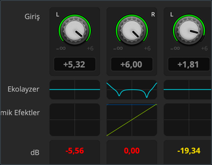Select the red 0,00 dB value
212x165 pixels.
pyautogui.click(x=132, y=151)
